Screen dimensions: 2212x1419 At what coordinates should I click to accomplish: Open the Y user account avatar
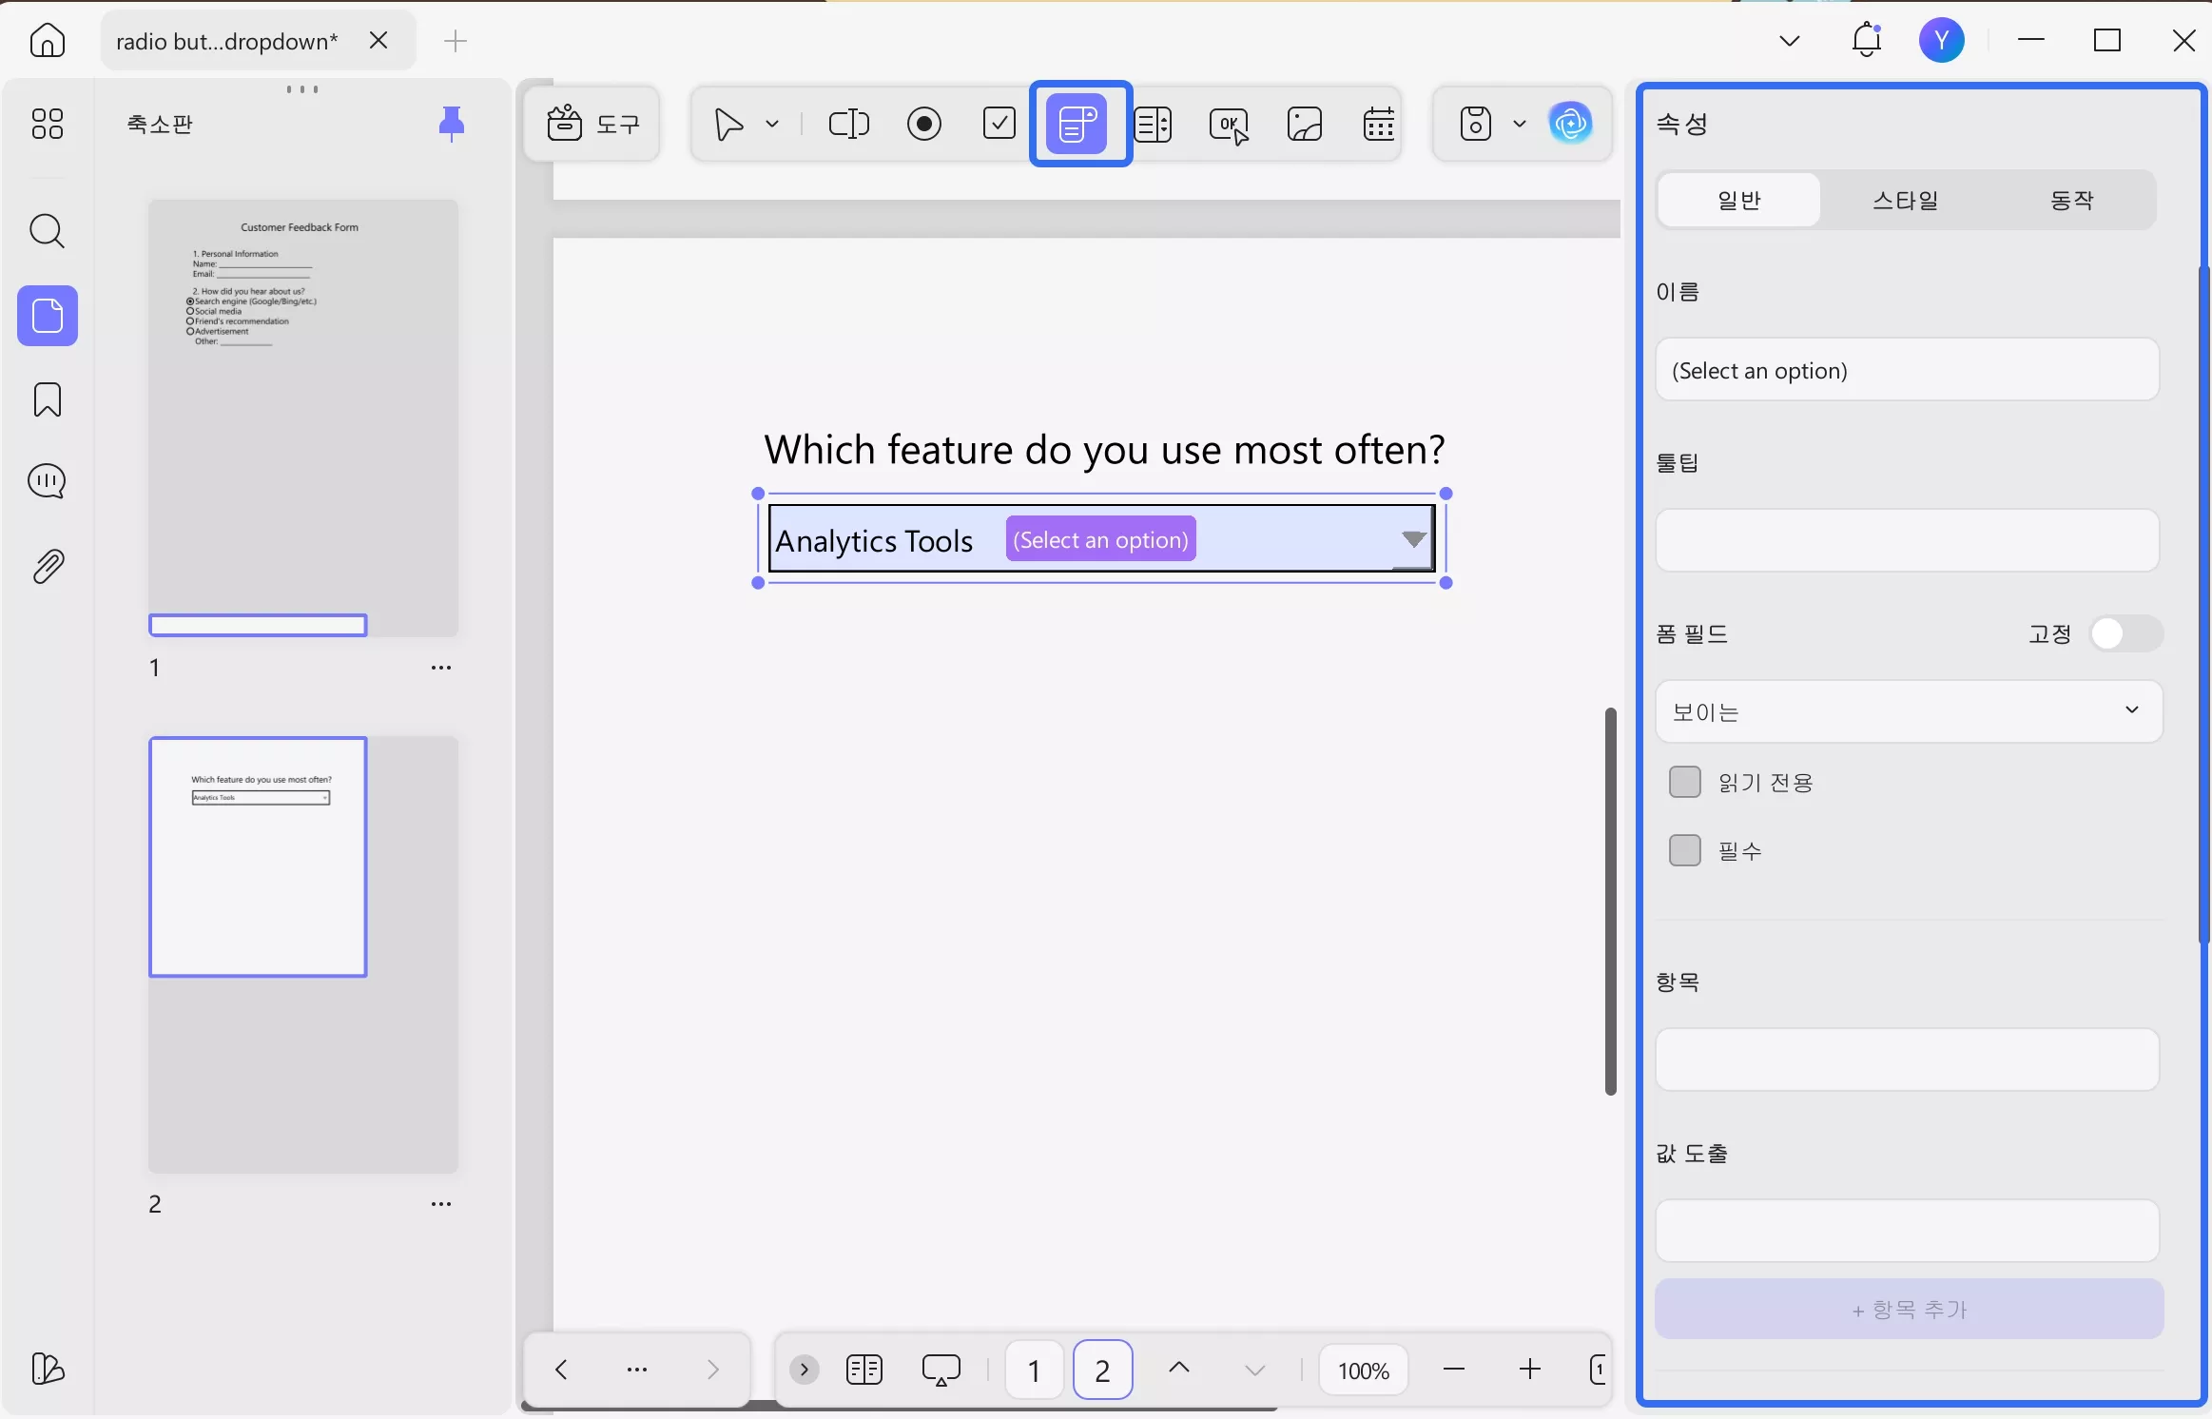[x=1941, y=40]
